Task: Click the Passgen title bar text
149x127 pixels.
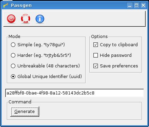Action: point(21,5)
